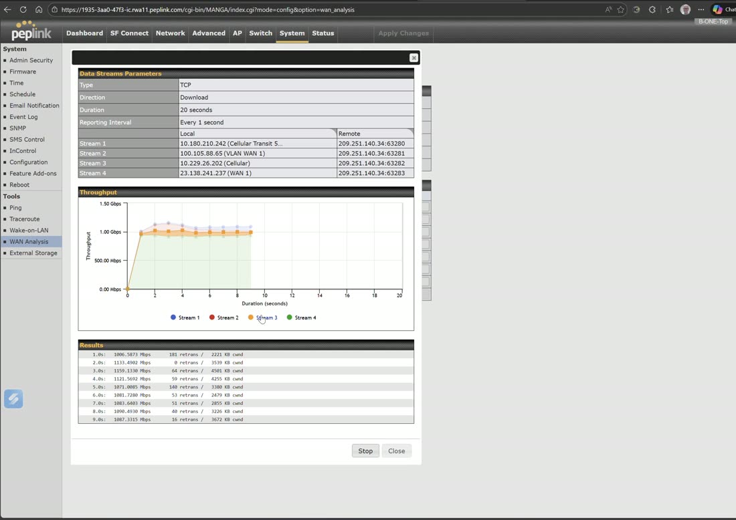Open Feature Add-ons page
The width and height of the screenshot is (736, 520).
coord(33,174)
